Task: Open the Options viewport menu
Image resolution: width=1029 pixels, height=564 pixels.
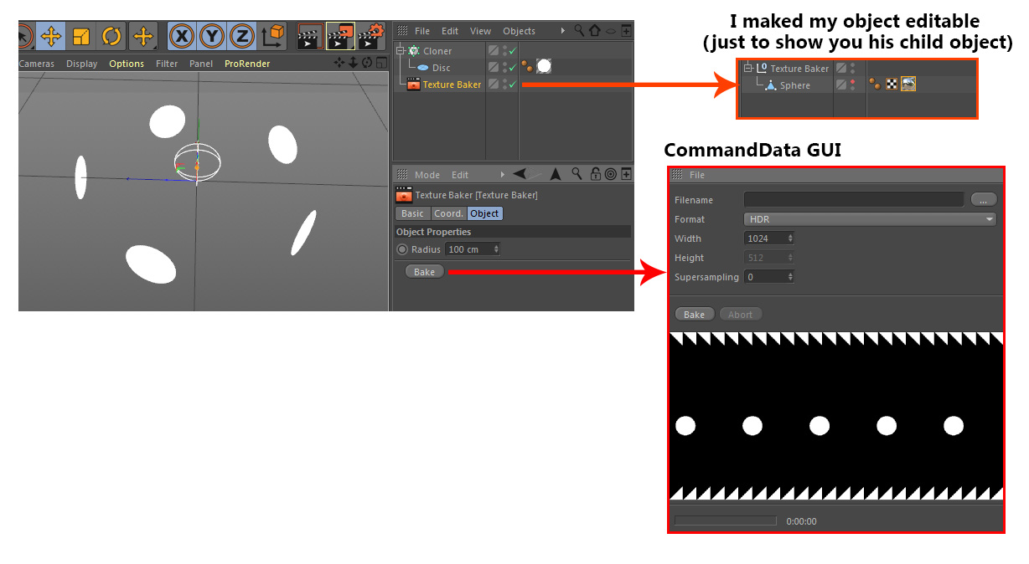Action: pyautogui.click(x=127, y=64)
